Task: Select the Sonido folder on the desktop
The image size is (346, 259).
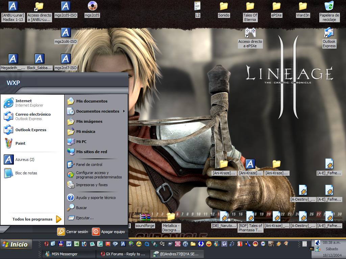Action: tap(224, 9)
